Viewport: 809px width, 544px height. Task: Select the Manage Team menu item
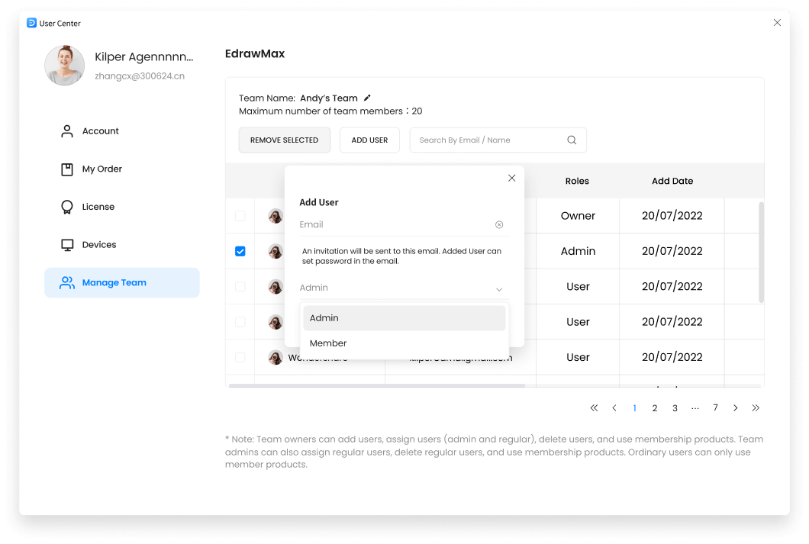point(122,282)
